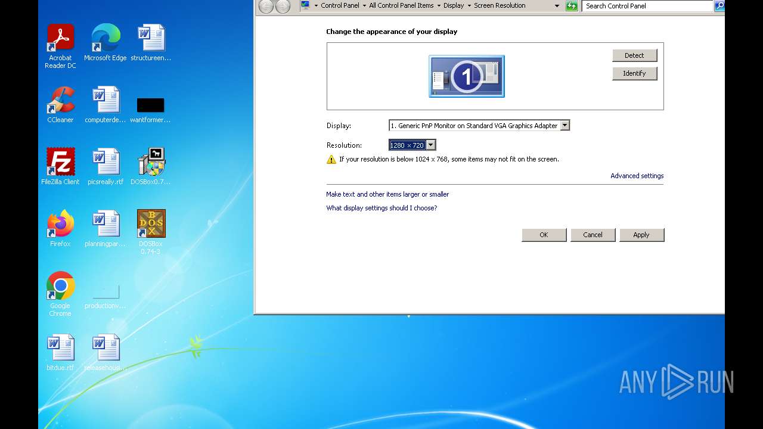Expand the root arrow before Control Panel
This screenshot has height=429, width=763.
[316, 5]
